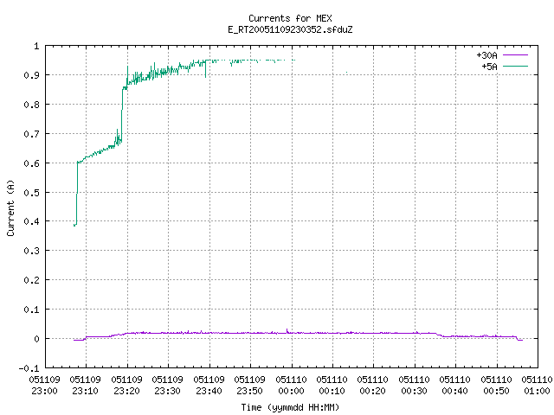
Task: Click the y-axis tick label '0'
Action: (x=36, y=339)
